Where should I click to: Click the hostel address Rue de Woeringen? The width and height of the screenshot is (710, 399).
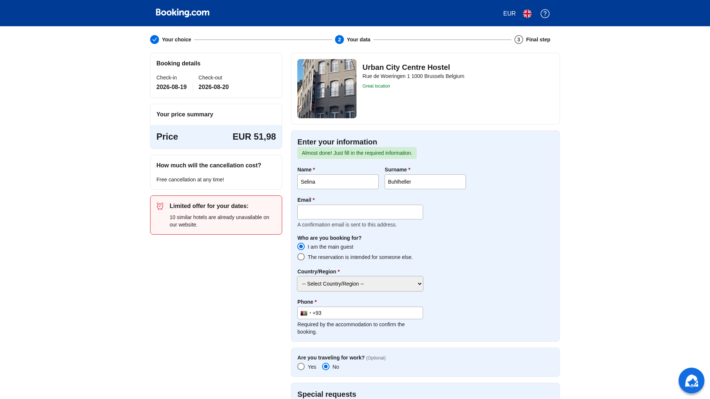tap(413, 76)
